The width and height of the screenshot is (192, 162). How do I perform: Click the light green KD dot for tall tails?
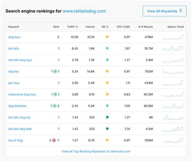(x=107, y=48)
